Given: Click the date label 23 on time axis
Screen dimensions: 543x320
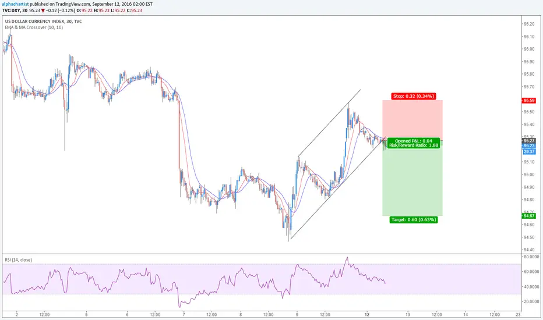Looking at the screenshot, I should (518, 314).
